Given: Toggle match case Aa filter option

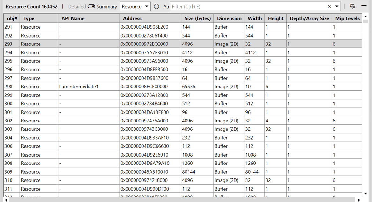Looking at the screenshot, I should (166, 7).
